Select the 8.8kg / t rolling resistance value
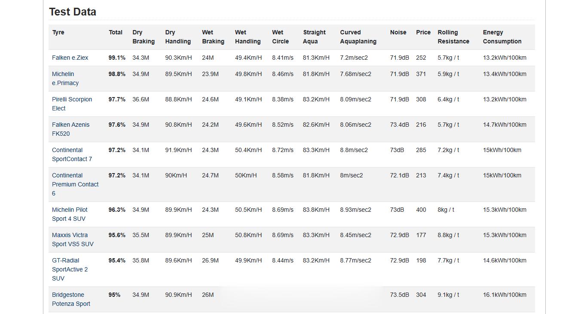The image size is (584, 314). [448, 235]
